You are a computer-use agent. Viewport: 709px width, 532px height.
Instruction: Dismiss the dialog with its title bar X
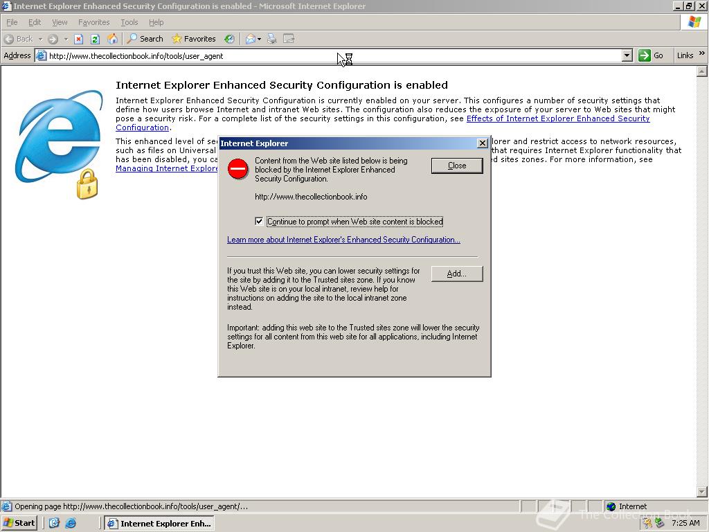pos(483,143)
